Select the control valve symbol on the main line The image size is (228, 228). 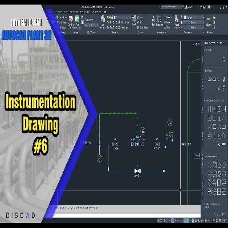137,144
